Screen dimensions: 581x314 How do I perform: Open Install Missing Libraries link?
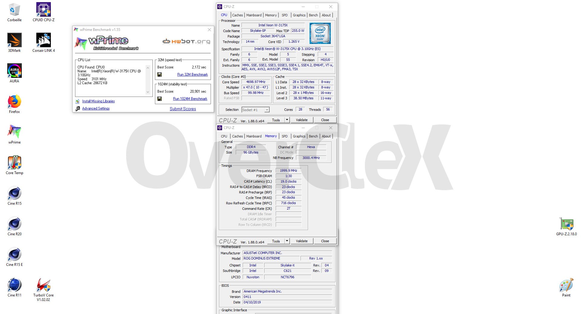(98, 101)
